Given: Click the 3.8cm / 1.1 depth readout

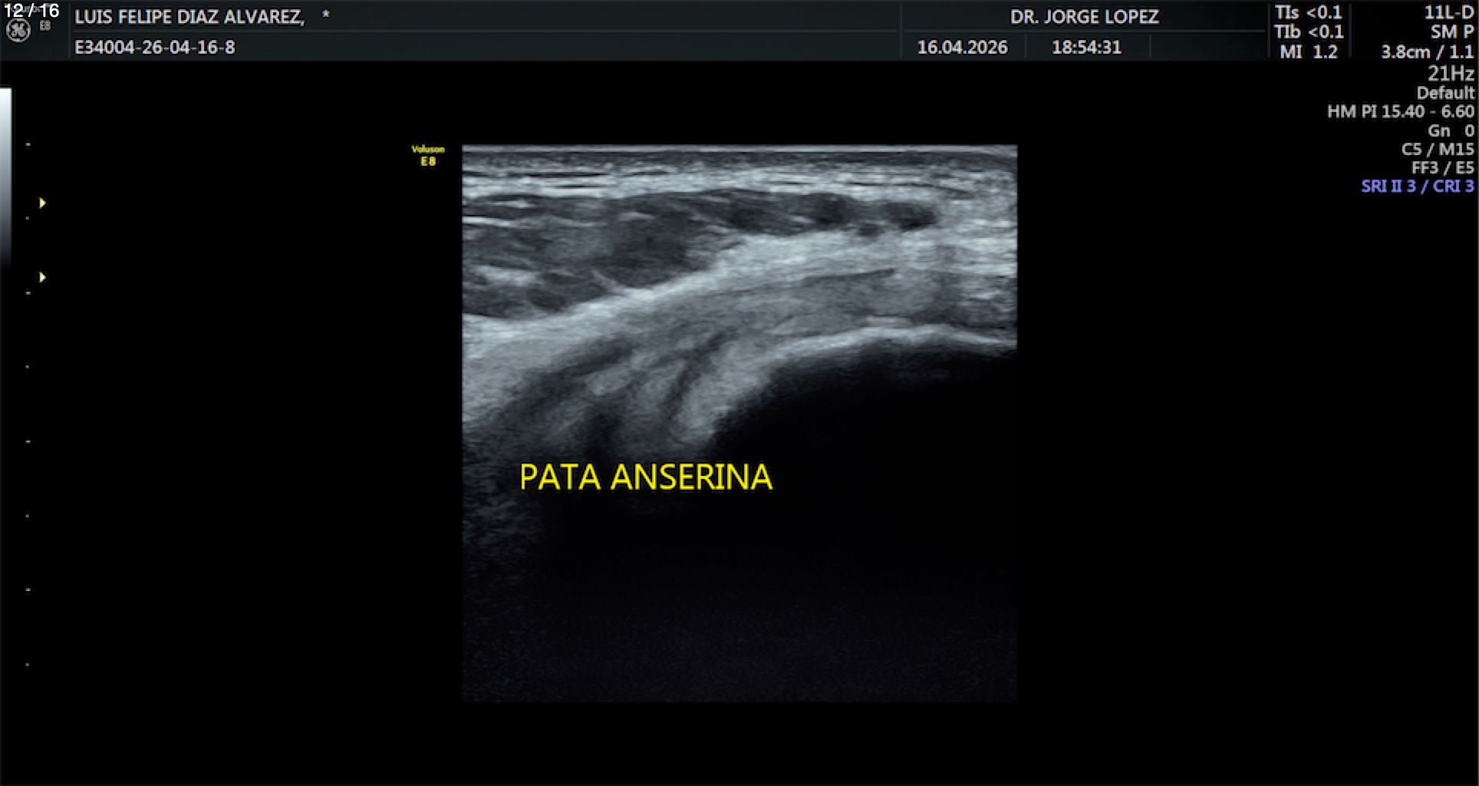Looking at the screenshot, I should pos(1427,52).
